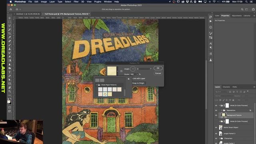Image resolution: width=256 pixels, height=144 pixels.
Task: Select the Eraser tool
Action: coord(10,57)
